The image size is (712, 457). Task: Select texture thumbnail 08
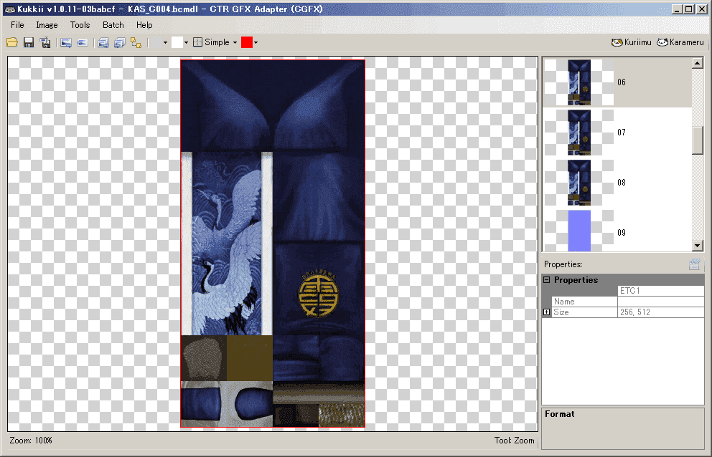click(x=579, y=182)
